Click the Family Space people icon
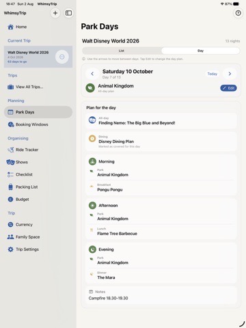The height and width of the screenshot is (328, 246). (x=10, y=237)
